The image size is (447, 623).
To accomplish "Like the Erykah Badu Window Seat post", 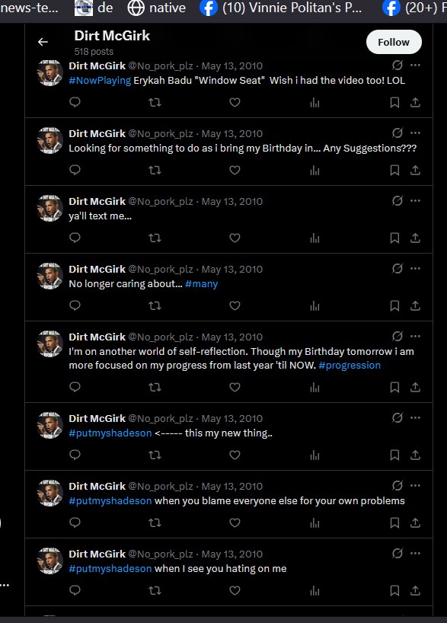I will pos(235,103).
